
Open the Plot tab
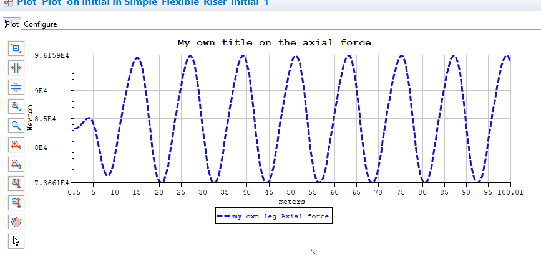[x=12, y=24]
